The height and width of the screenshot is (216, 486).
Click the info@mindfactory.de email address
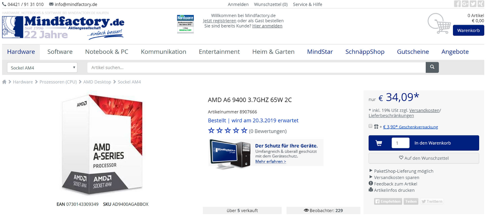point(76,4)
